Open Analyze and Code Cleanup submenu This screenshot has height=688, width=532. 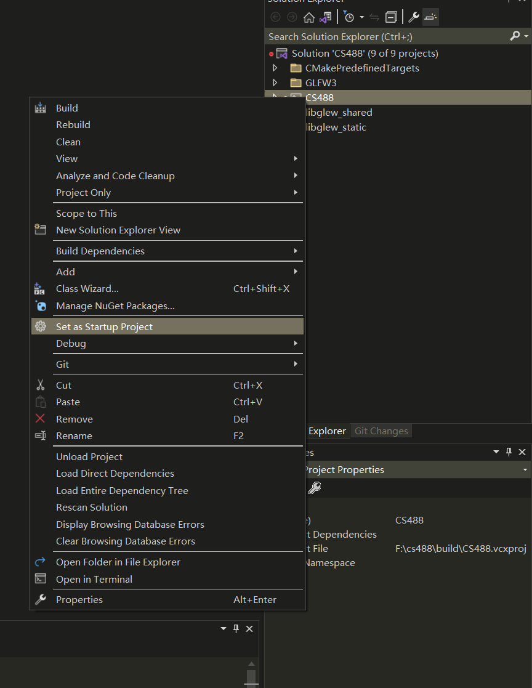coord(167,176)
